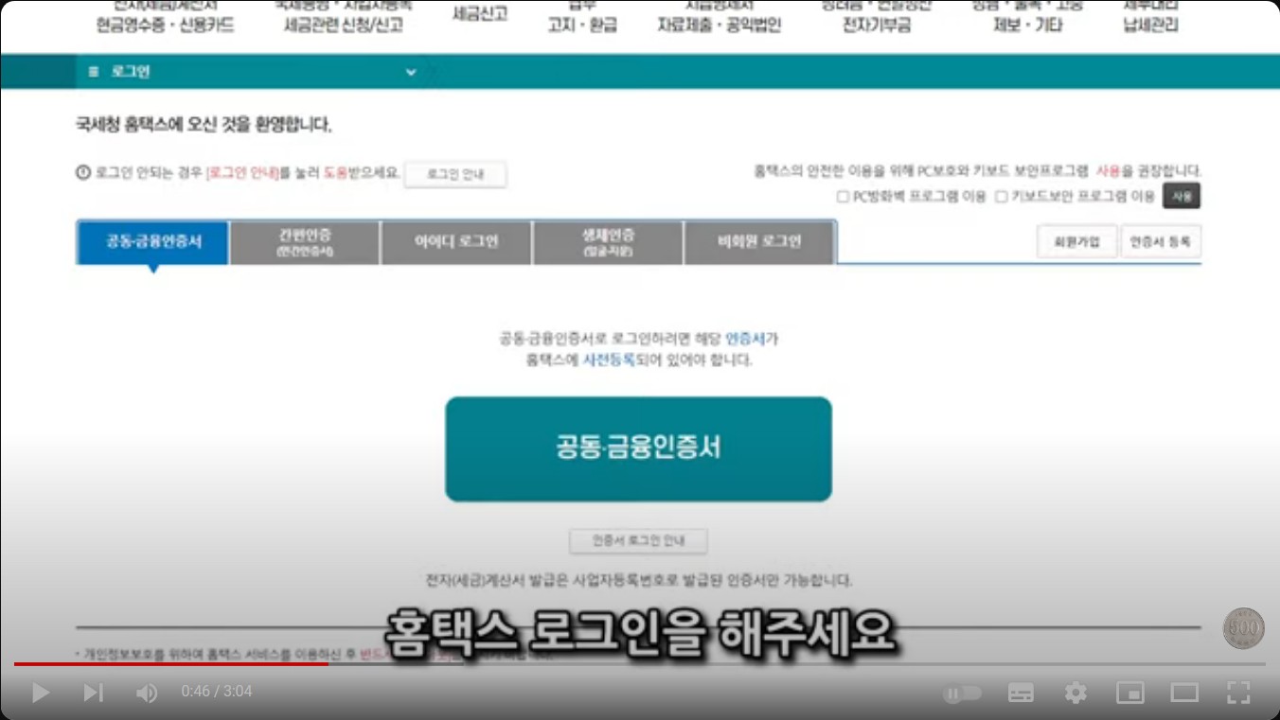Select the 공동·금융인증서 tab

point(153,242)
